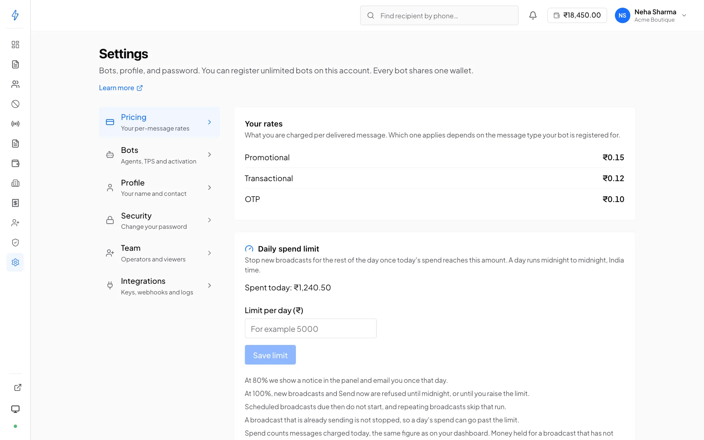Expand the Neha Sharma account dropdown arrow
The height and width of the screenshot is (440, 704).
[x=684, y=15]
